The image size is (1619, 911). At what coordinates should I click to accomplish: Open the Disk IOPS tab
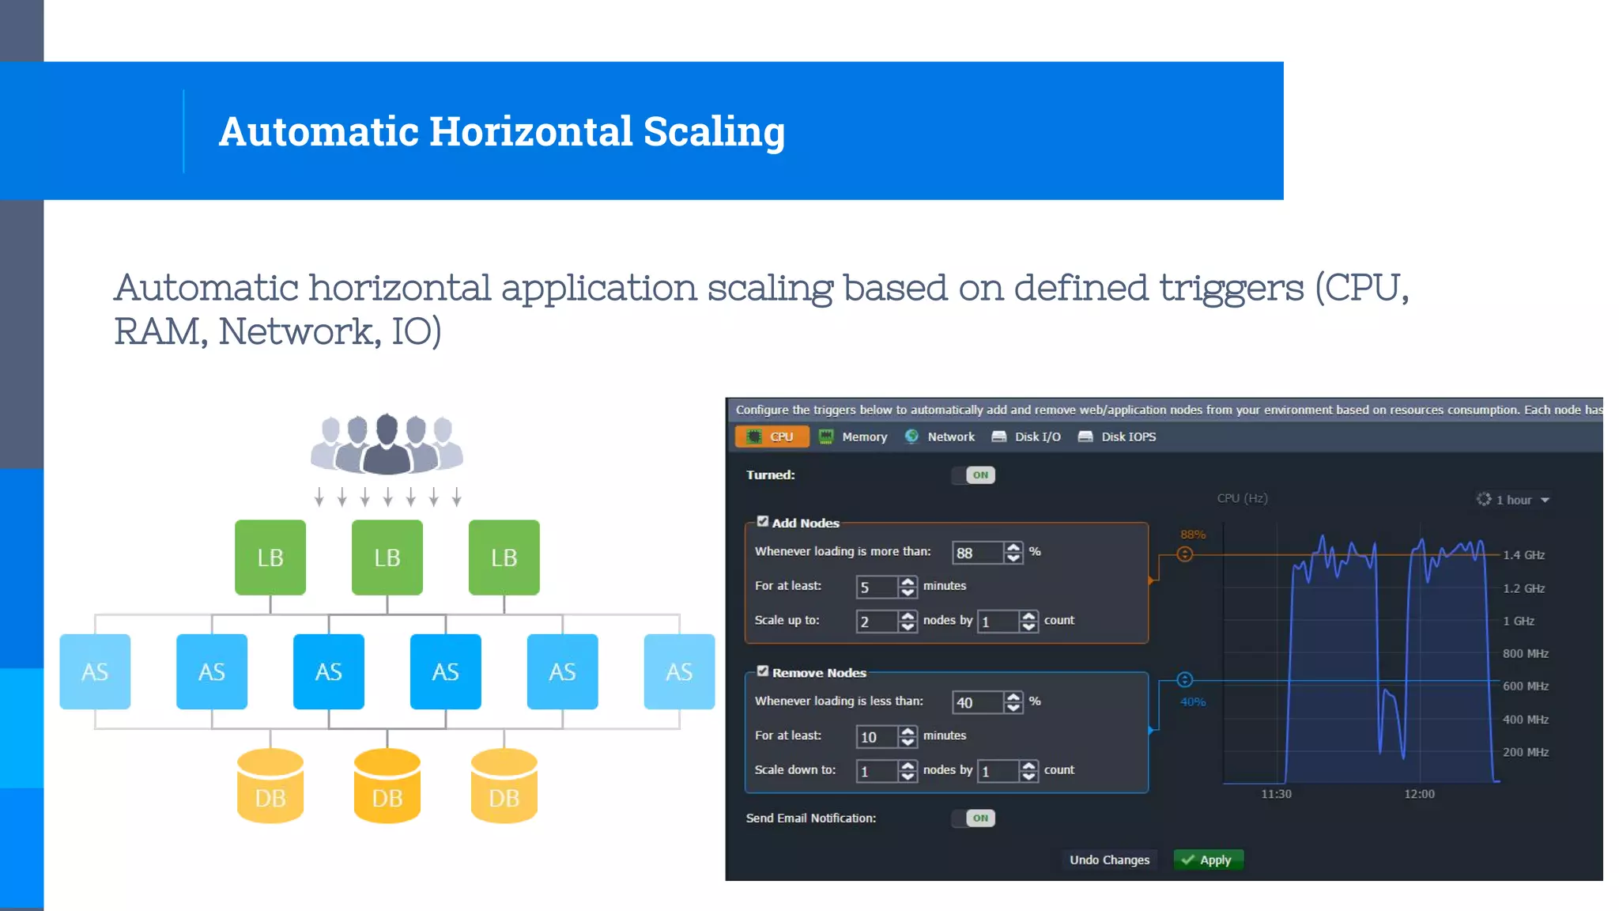click(x=1117, y=437)
